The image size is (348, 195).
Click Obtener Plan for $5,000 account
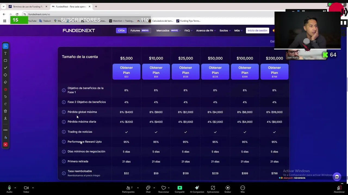126,72
